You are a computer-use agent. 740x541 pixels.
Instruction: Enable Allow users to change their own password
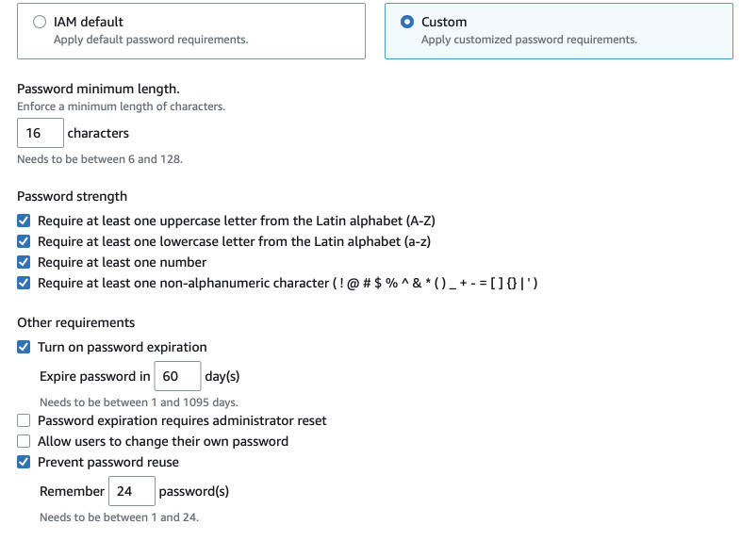pos(24,441)
